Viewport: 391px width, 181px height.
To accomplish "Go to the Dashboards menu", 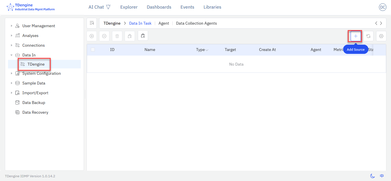I will 159,7.
